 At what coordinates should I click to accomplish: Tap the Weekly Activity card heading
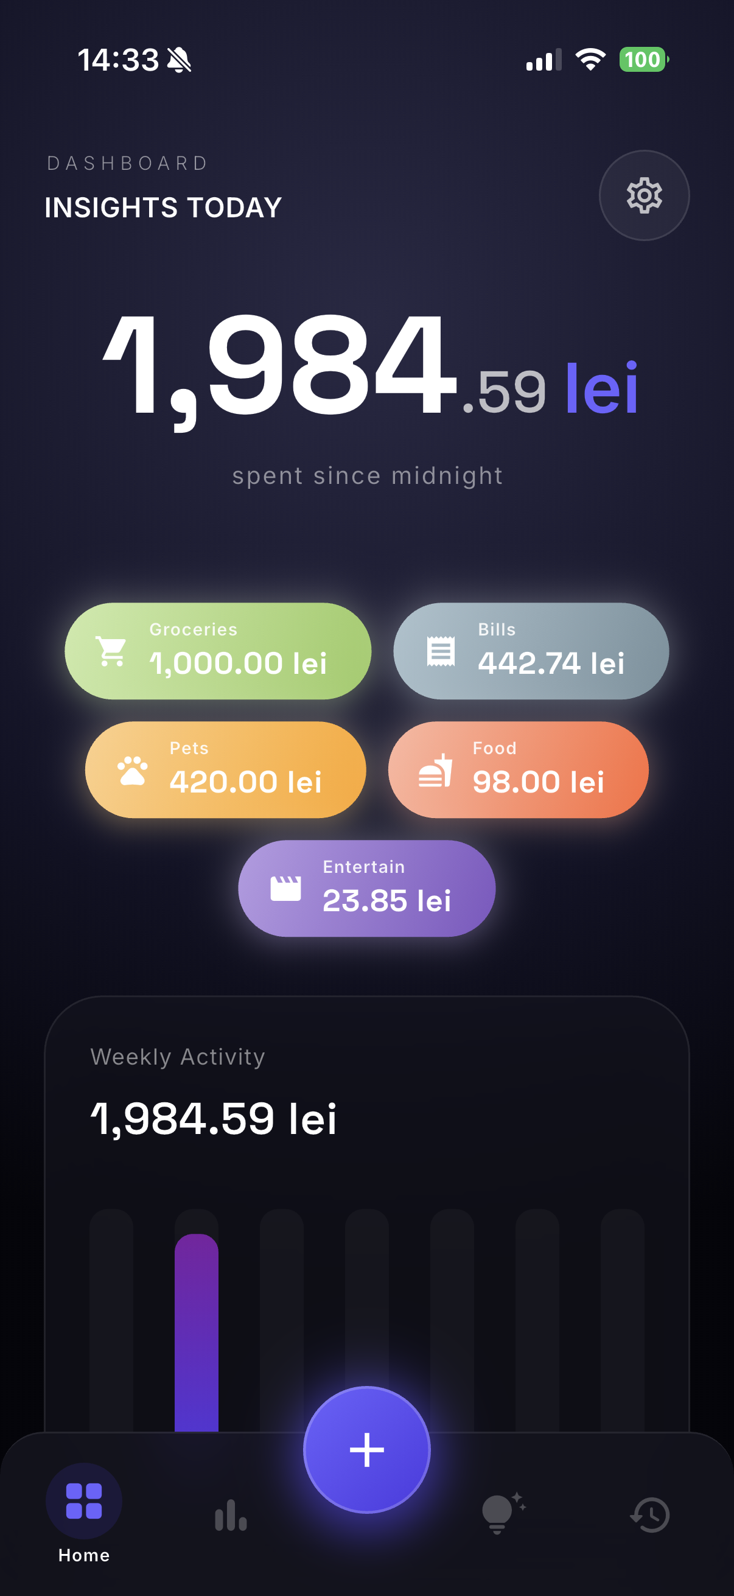point(178,1056)
